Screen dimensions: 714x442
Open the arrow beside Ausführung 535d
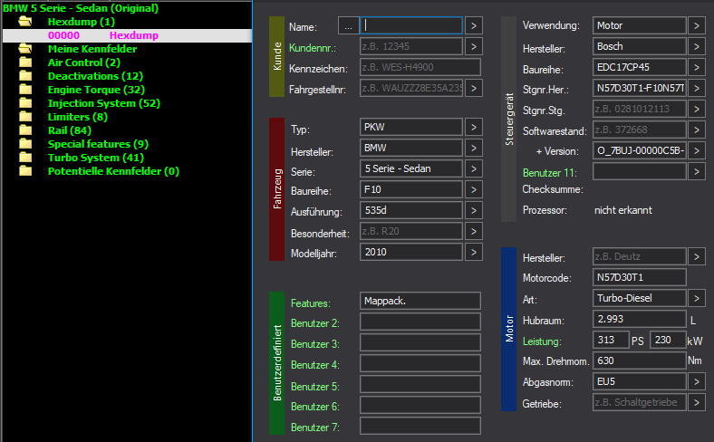pos(474,210)
